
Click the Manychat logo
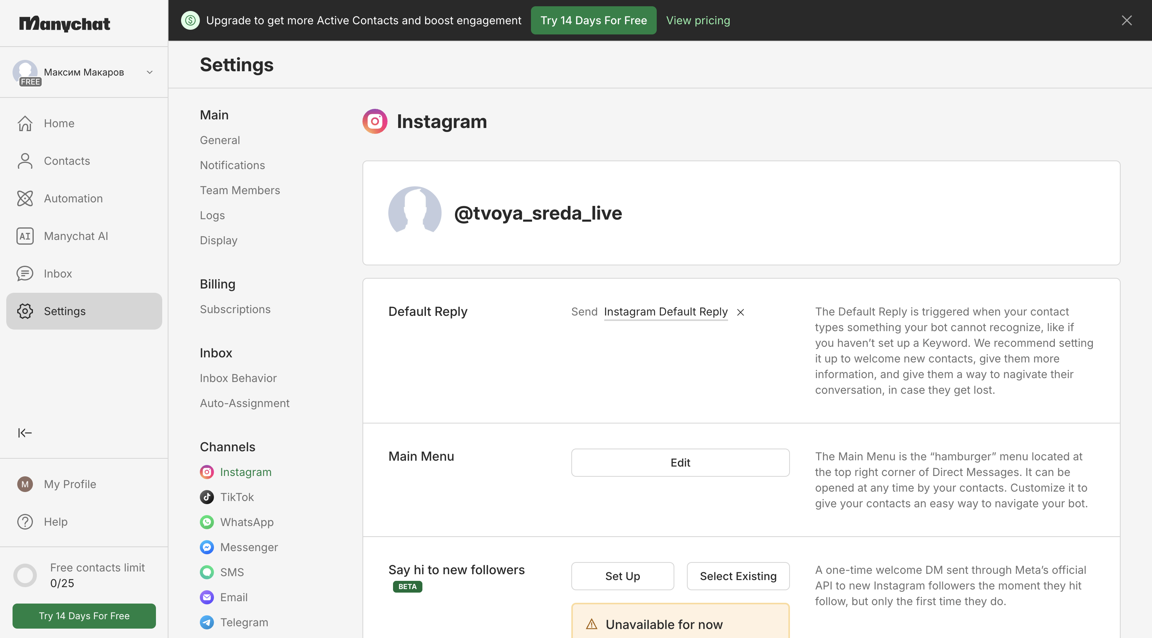click(64, 23)
